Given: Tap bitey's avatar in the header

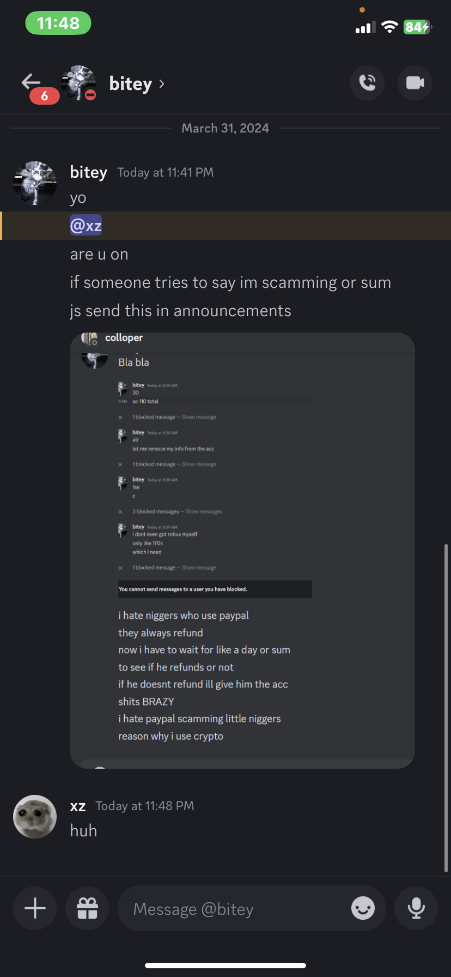Looking at the screenshot, I should click(79, 83).
